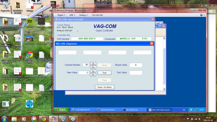Launch Google Chrome desktop shortcut
The width and height of the screenshot is (217, 122).
(30, 57)
